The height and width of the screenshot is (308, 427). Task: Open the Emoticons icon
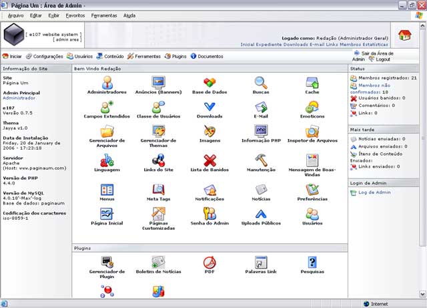click(x=312, y=107)
